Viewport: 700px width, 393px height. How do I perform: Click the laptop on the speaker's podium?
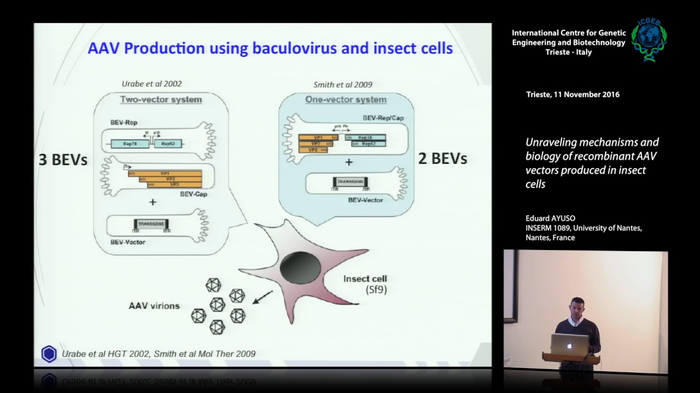point(569,344)
